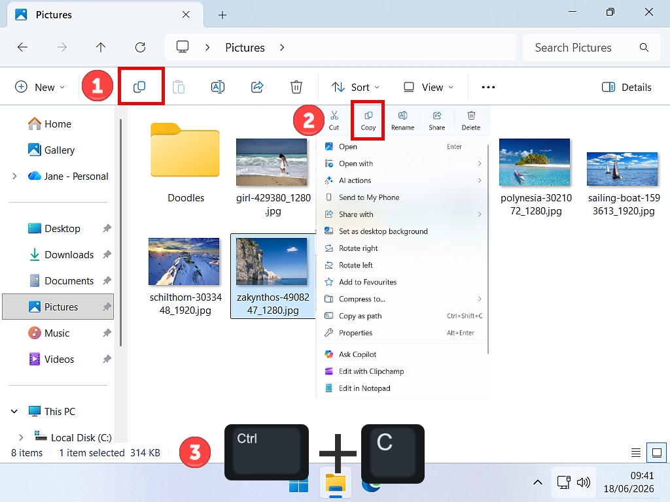Choose Delete in the context menu
Screen dimensions: 670x502
pyautogui.click(x=471, y=121)
